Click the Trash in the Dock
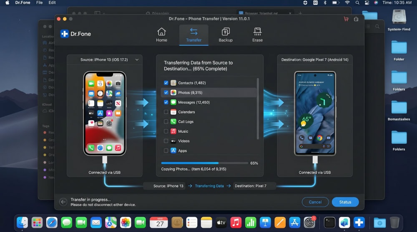 point(394,222)
